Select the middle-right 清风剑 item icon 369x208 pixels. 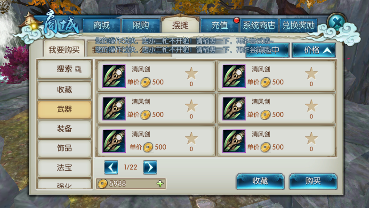click(234, 108)
